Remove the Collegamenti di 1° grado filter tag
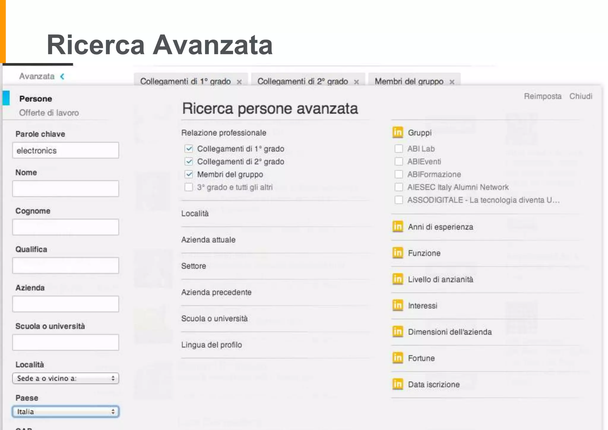608x430 pixels. point(239,82)
